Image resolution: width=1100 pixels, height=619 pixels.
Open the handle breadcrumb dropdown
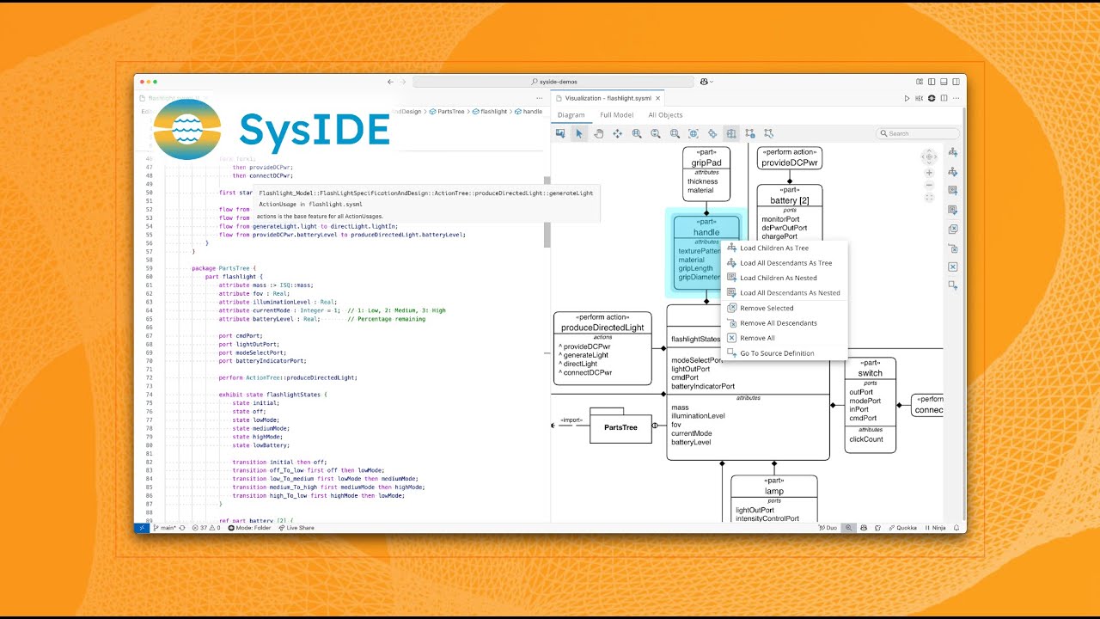(x=529, y=112)
